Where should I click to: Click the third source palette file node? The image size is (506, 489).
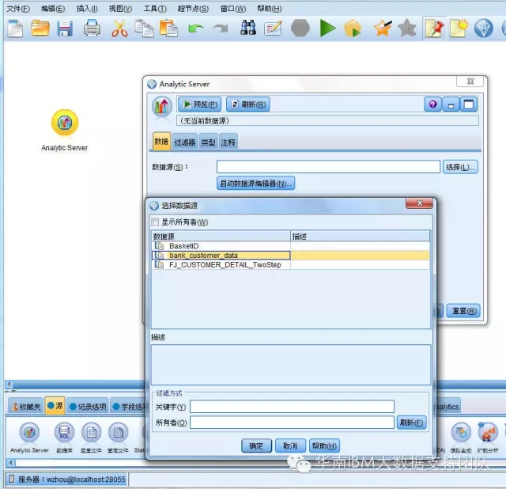(92, 432)
